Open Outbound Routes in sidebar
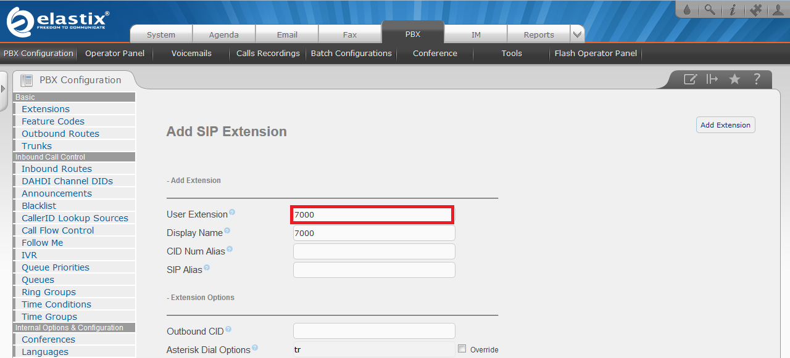This screenshot has height=358, width=790. pos(60,134)
